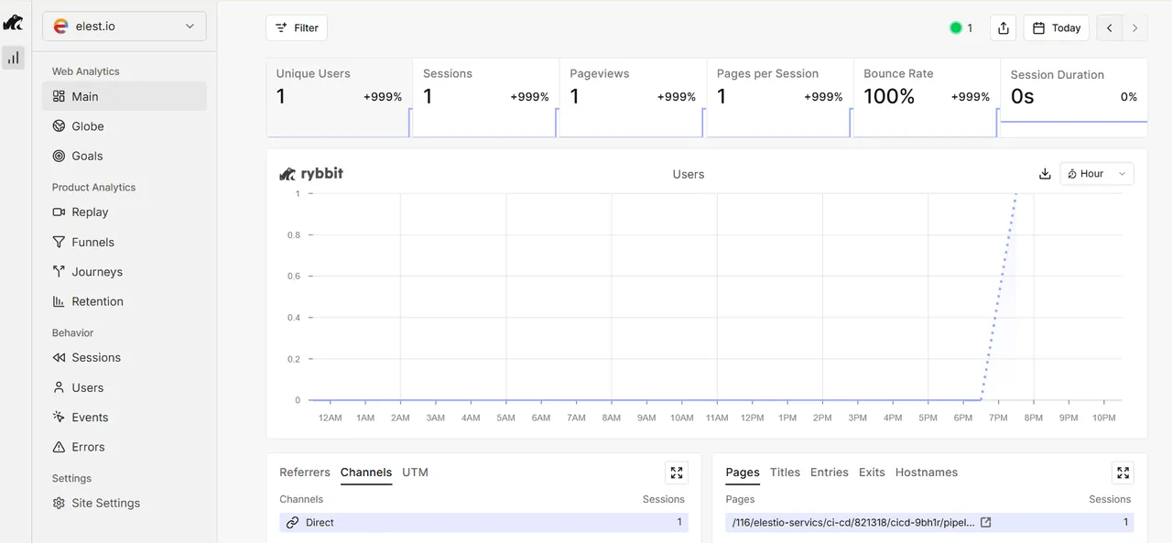Click the Direct channel row
Screen dimensions: 1172x543
[x=483, y=522]
